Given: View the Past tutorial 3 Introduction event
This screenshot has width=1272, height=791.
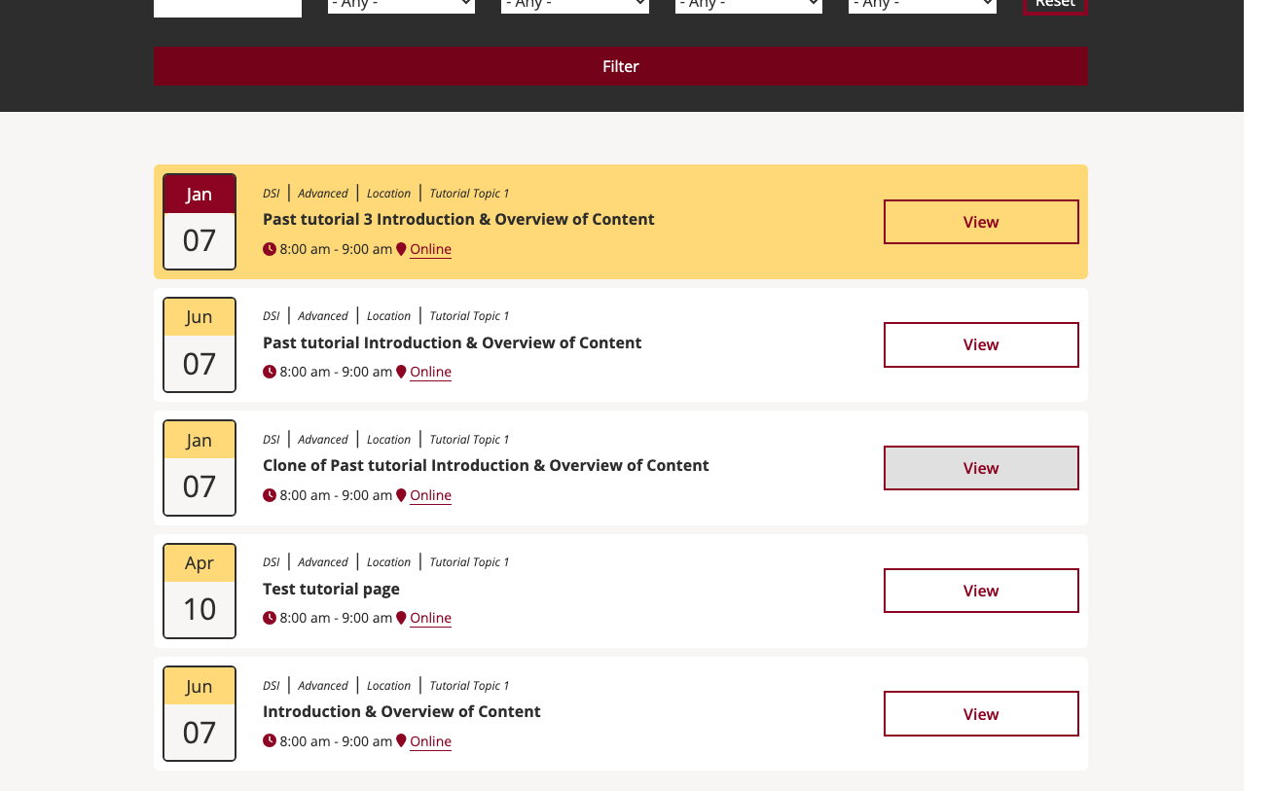Looking at the screenshot, I should (x=981, y=222).
